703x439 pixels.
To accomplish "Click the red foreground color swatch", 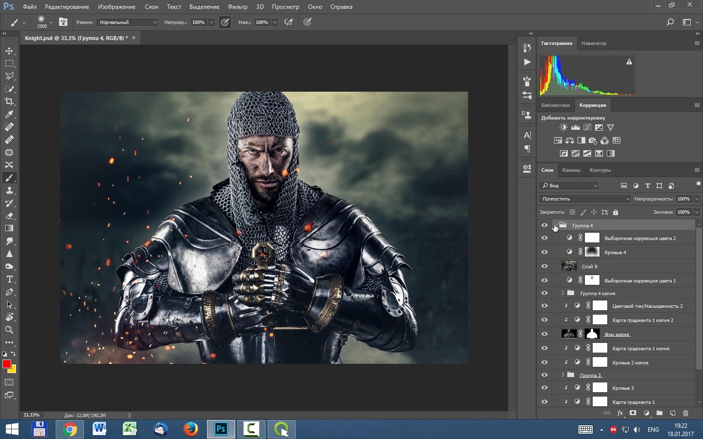I will click(x=6, y=364).
